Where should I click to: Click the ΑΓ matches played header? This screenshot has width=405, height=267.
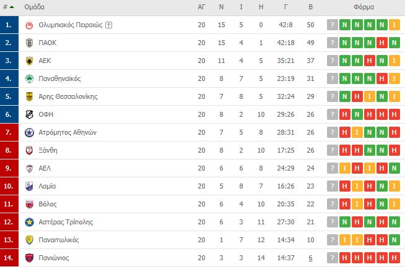point(201,7)
